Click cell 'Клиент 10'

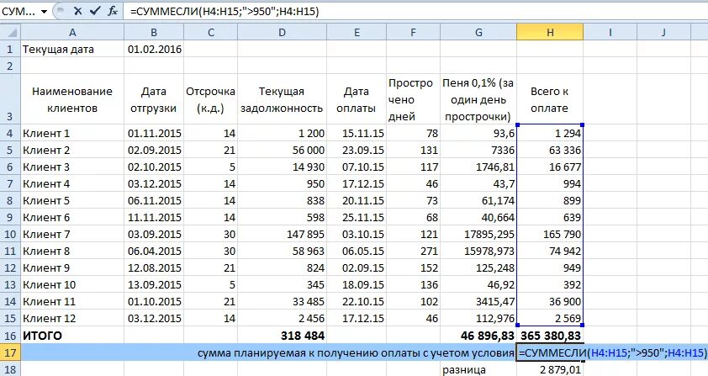pyautogui.click(x=72, y=284)
